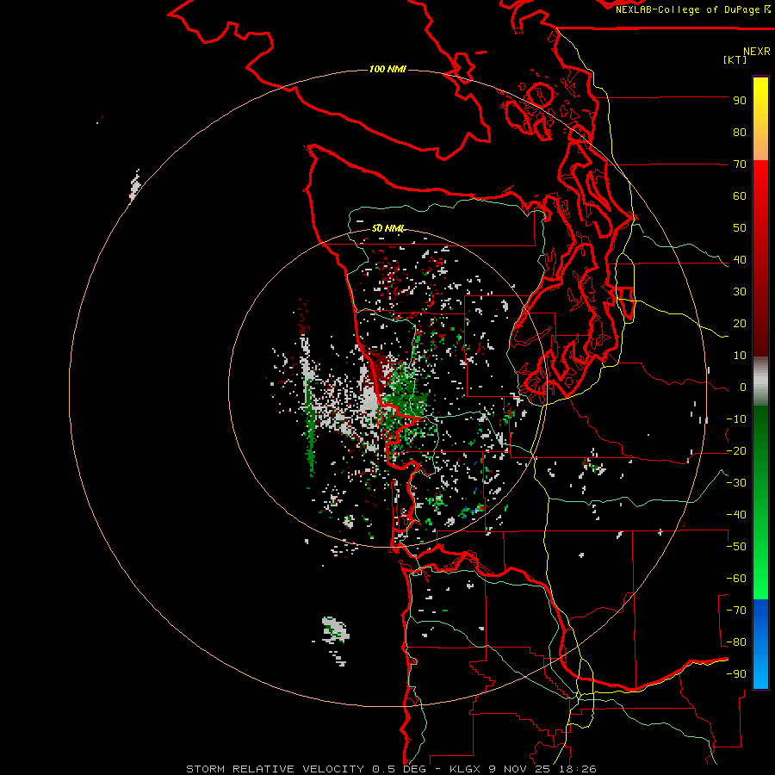Click the NEXLAB-College of DuPage credit text

tap(687, 9)
